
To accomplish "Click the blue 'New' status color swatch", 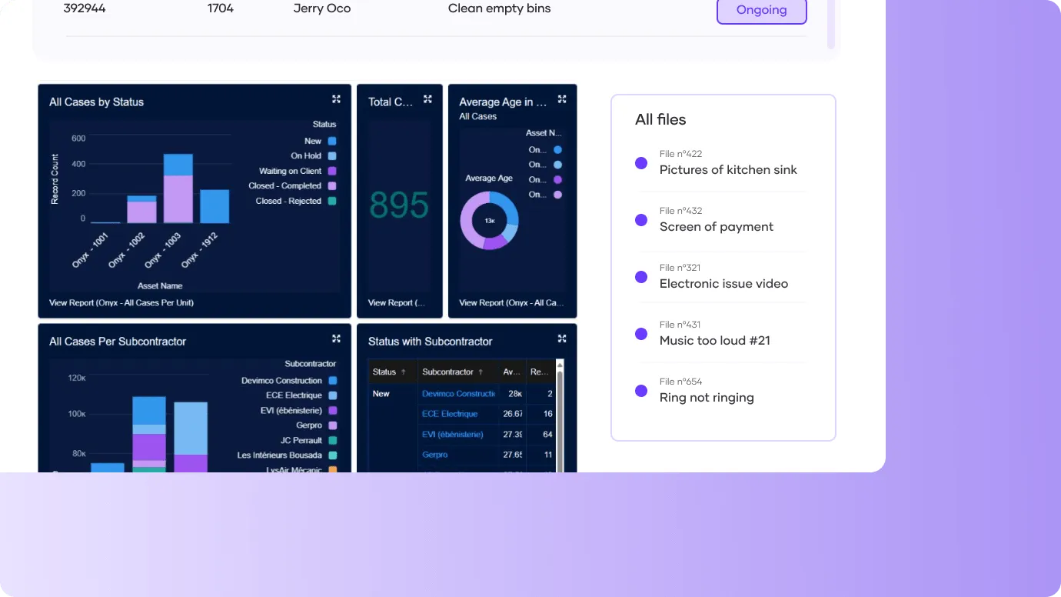I will pos(331,141).
